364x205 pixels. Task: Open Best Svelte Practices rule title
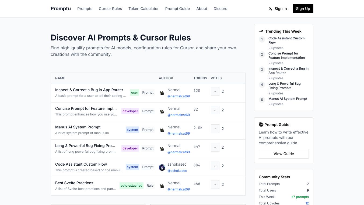point(74,183)
